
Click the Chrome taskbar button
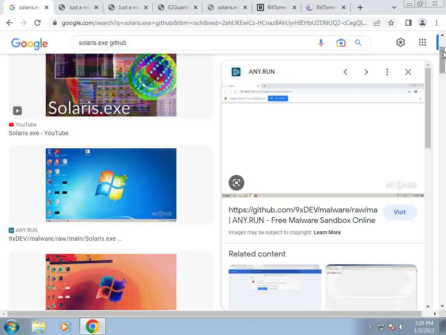click(92, 326)
